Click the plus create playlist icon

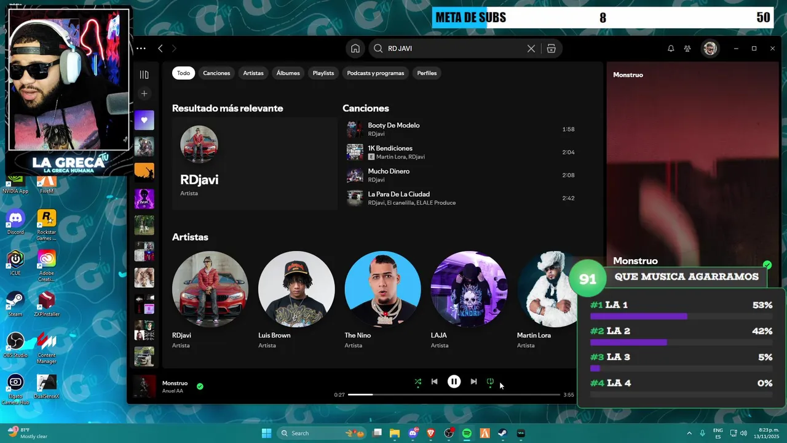coord(144,94)
